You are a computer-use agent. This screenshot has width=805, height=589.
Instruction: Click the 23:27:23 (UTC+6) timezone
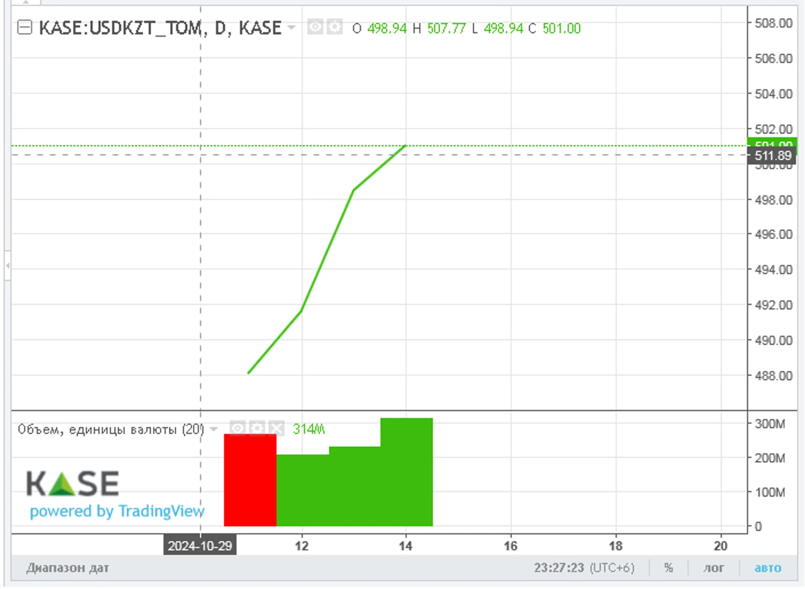584,568
